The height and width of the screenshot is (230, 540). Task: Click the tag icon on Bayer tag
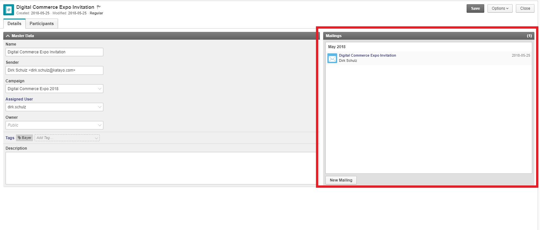20,138
